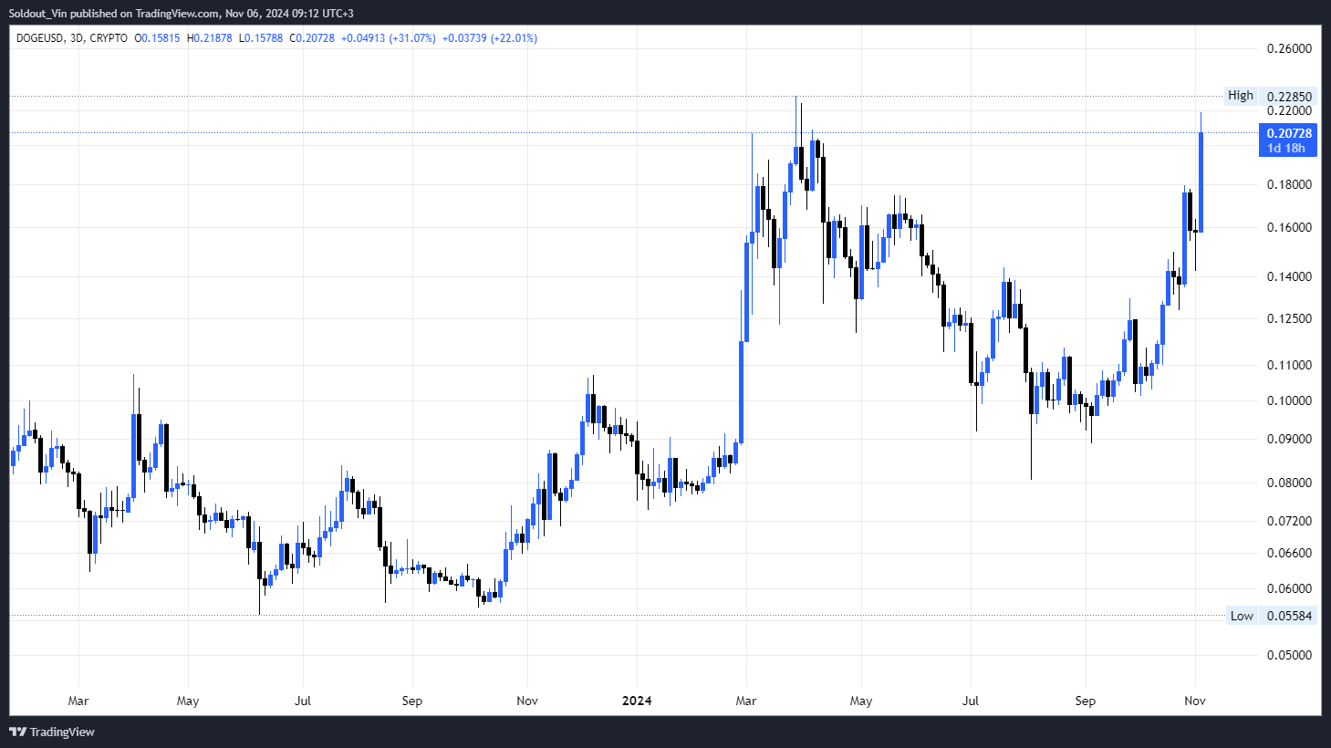This screenshot has height=748, width=1331.
Task: Click the Jul label left of 2024
Action: coord(303,701)
